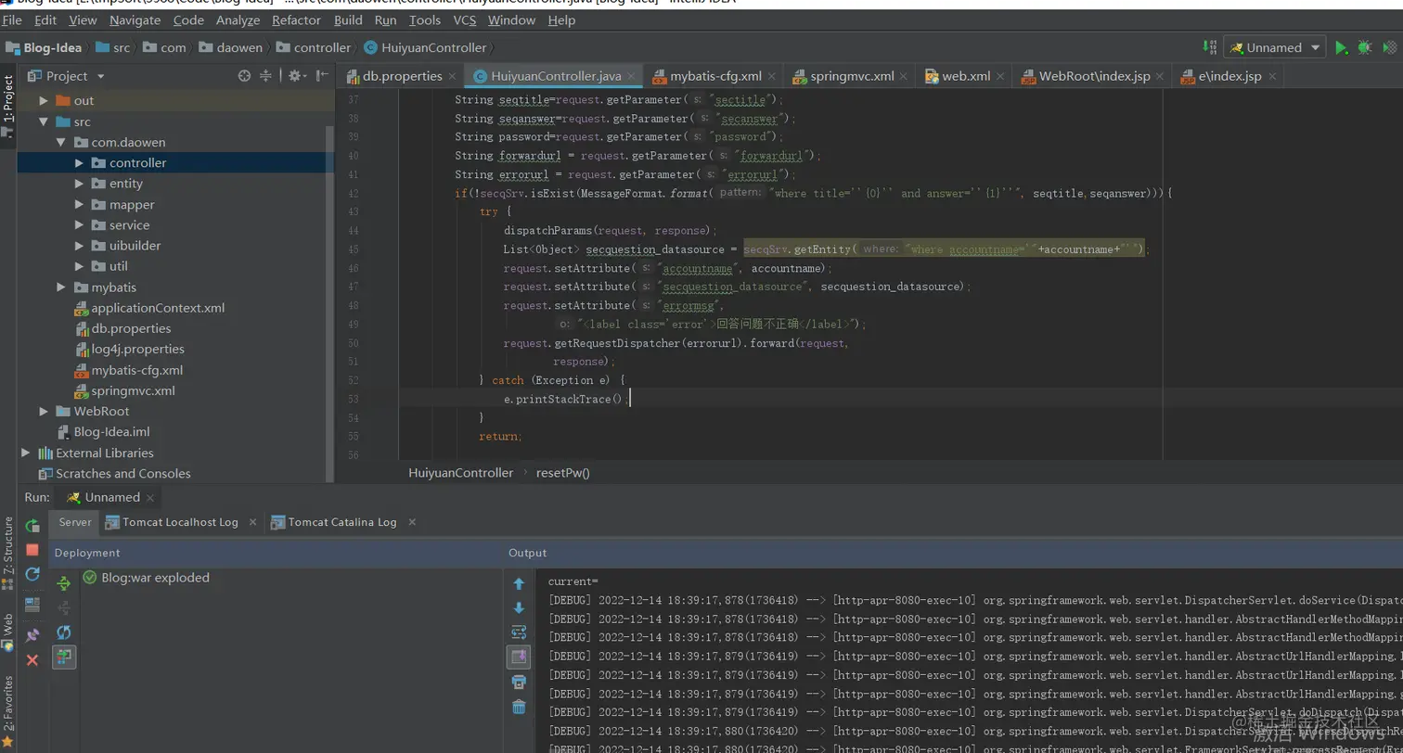Open Tomcat Catalina Log tab
1403x753 pixels.
coord(342,522)
